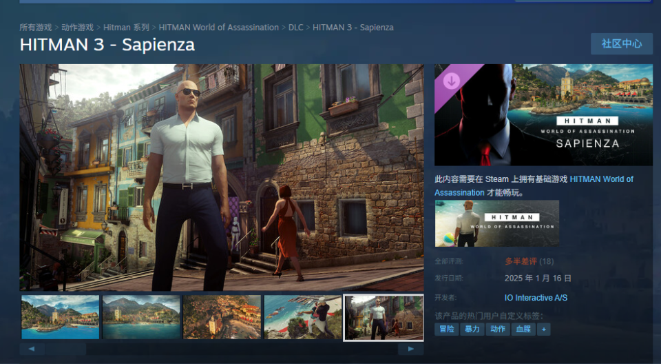The image size is (661, 364).
Task: Click the page title HITMAN 3 - Sapienza
Action: 107,45
